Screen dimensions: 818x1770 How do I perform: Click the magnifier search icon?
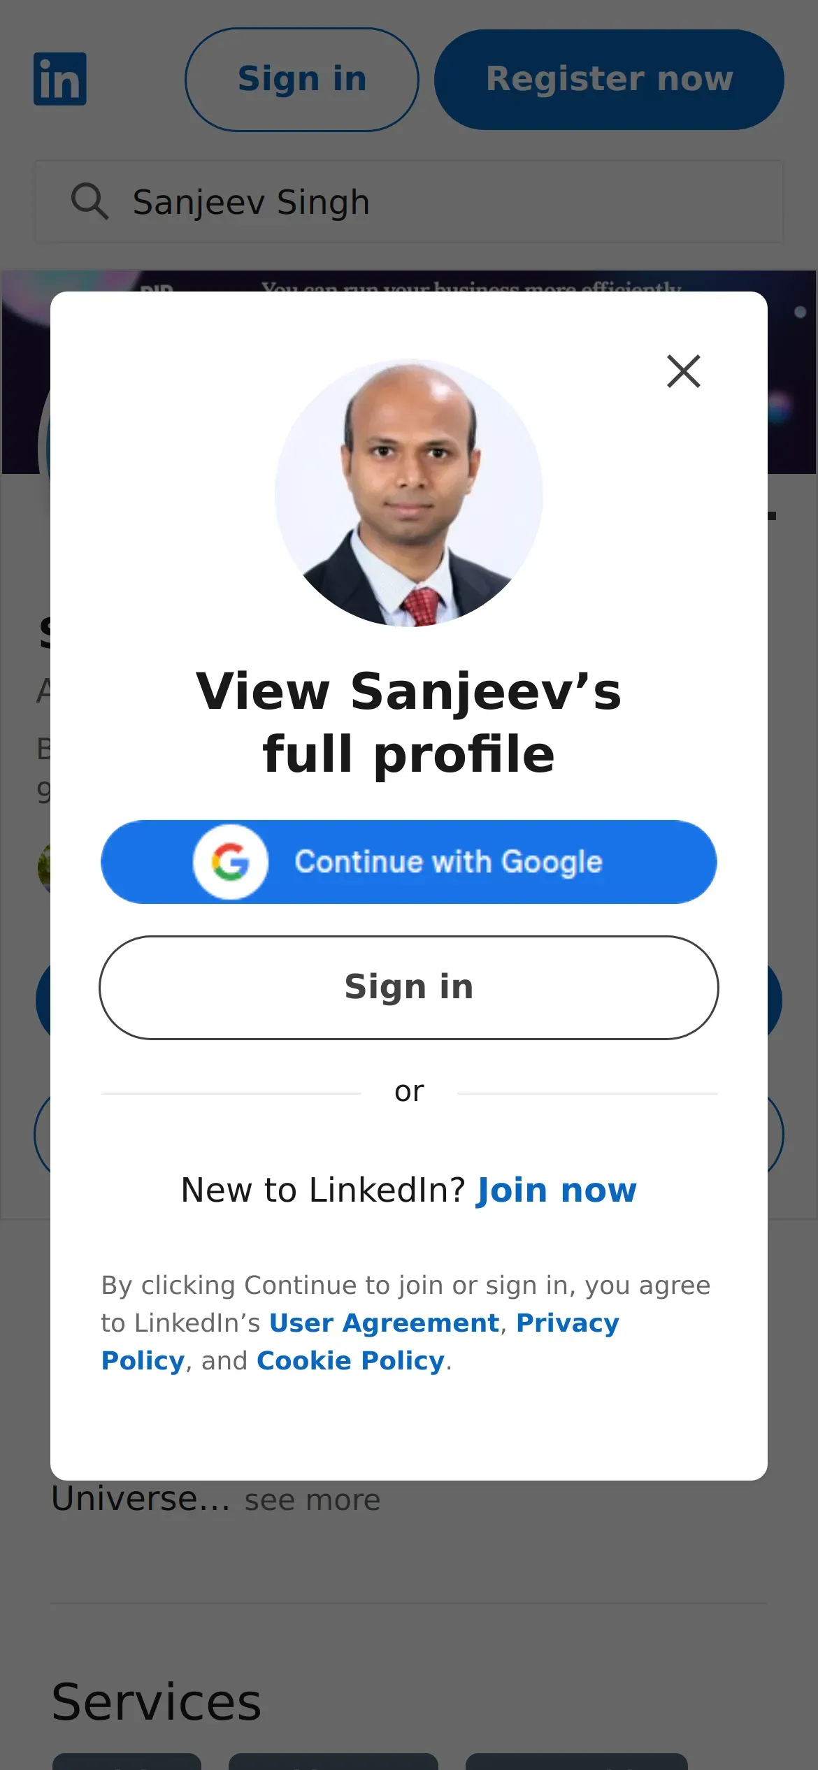89,202
